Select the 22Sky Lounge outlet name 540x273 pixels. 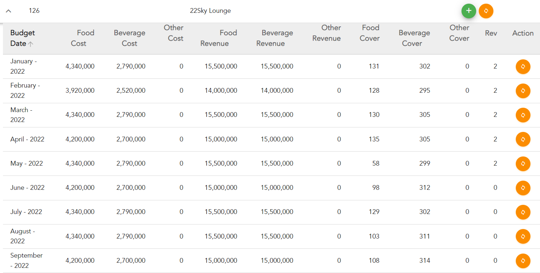pos(210,11)
